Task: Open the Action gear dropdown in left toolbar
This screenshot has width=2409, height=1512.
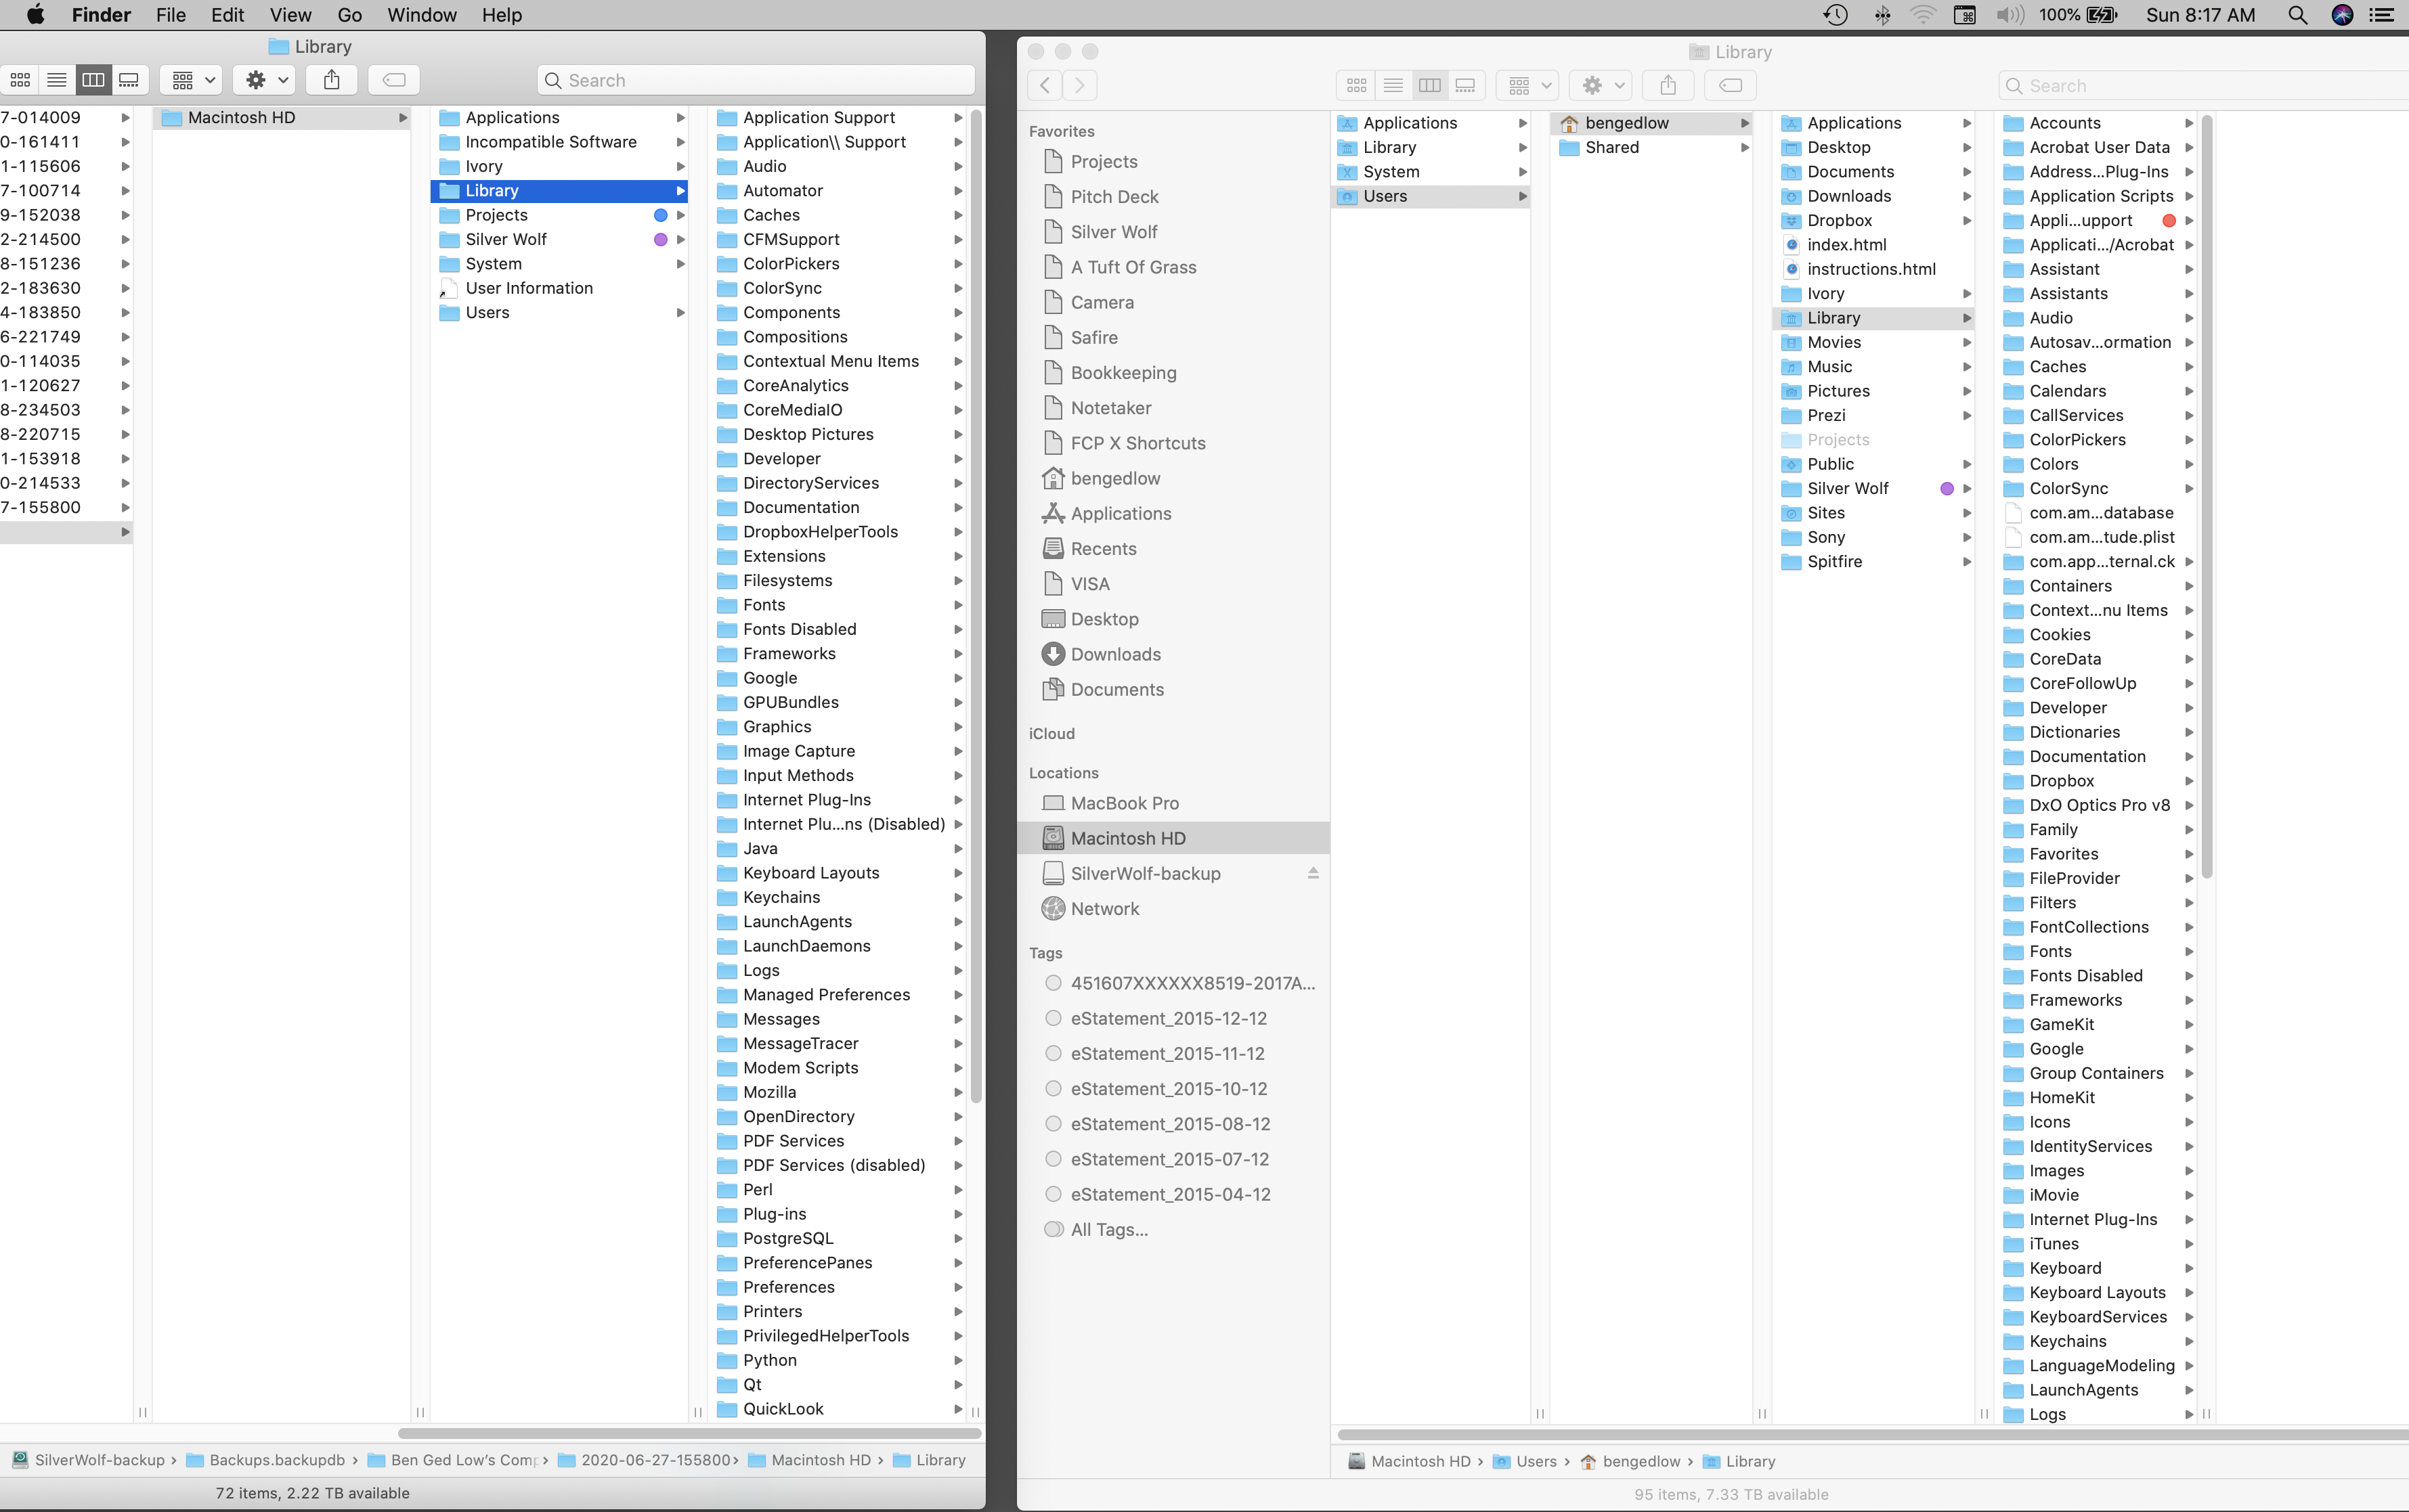Action: pyautogui.click(x=266, y=80)
